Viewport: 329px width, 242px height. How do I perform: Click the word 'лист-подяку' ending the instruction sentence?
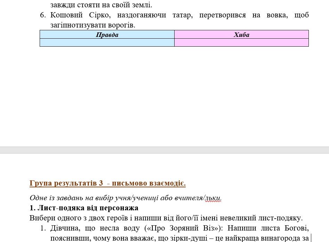tap(282, 218)
